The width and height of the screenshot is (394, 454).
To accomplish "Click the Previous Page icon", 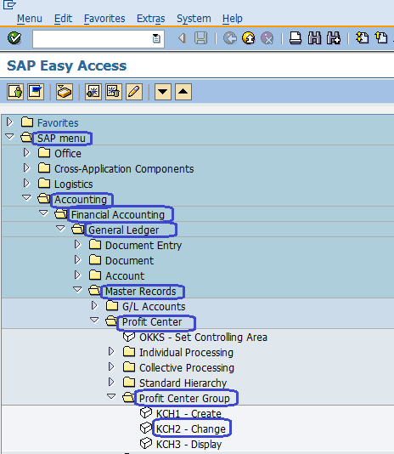I will point(381,38).
